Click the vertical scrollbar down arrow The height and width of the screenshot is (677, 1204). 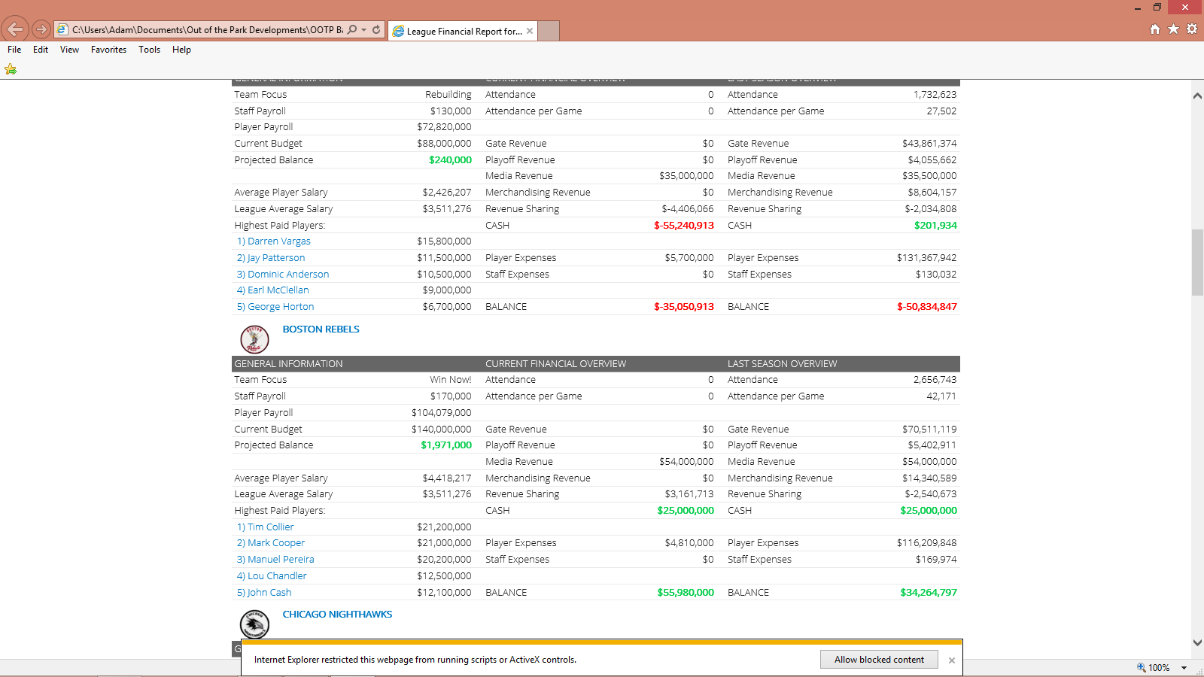1197,643
